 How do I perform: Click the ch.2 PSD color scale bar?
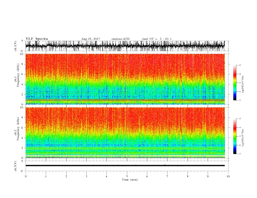point(235,136)
